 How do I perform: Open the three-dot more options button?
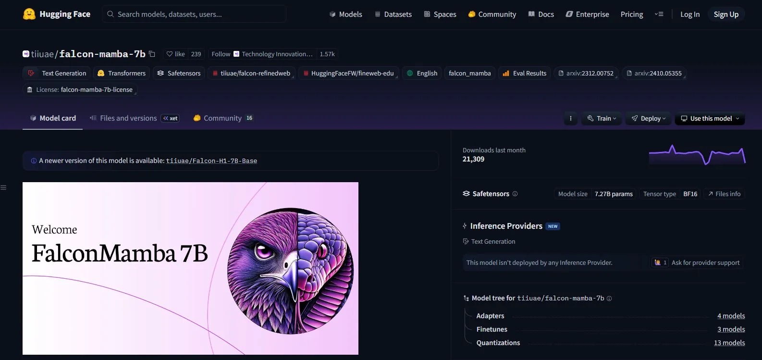pos(571,118)
